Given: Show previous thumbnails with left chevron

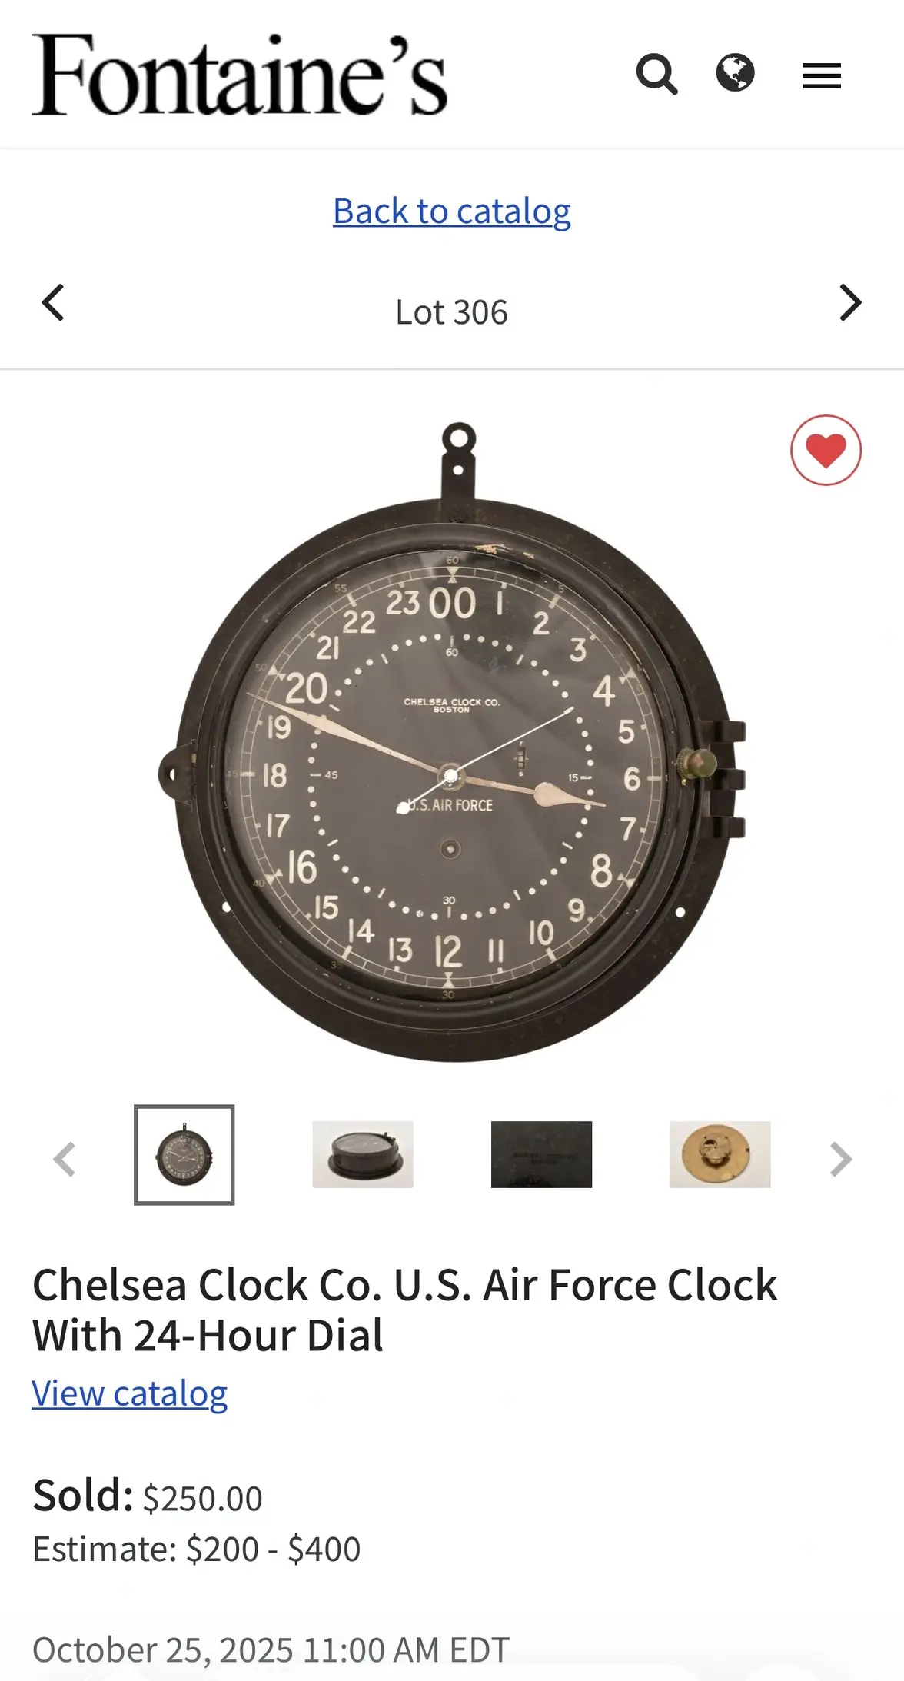Looking at the screenshot, I should [65, 1159].
